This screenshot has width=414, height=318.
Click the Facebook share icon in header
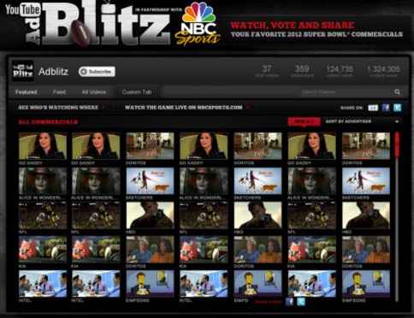pyautogui.click(x=386, y=108)
